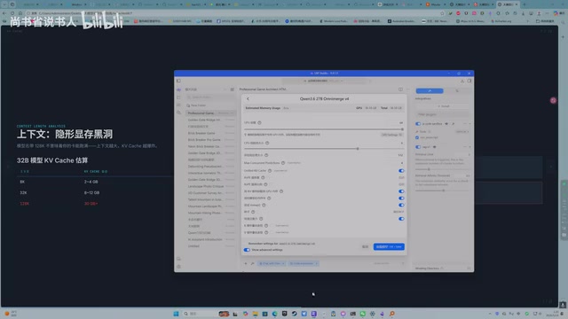Open WeChat from the Windows taskbar
This screenshot has height=319, width=568.
[x=363, y=314]
